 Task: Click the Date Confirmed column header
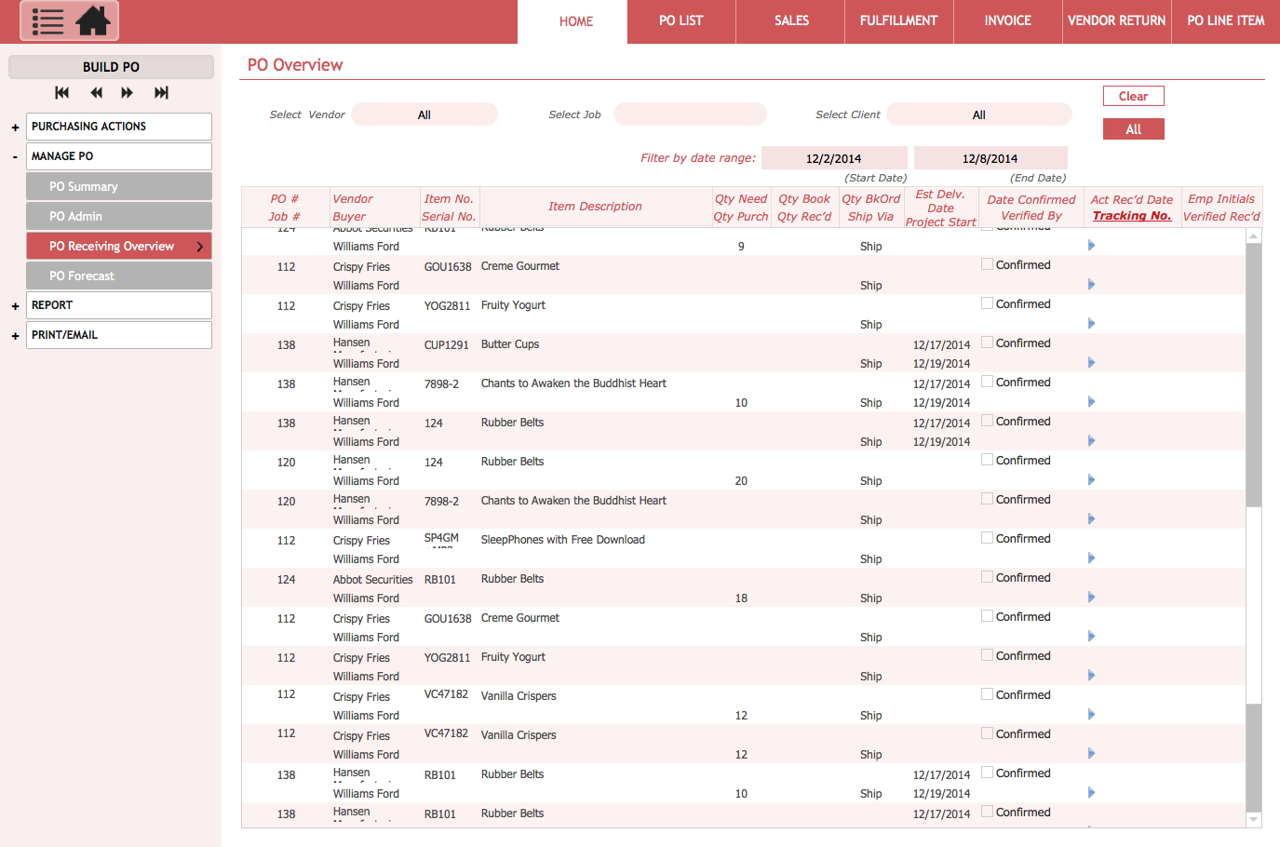coord(1031,200)
